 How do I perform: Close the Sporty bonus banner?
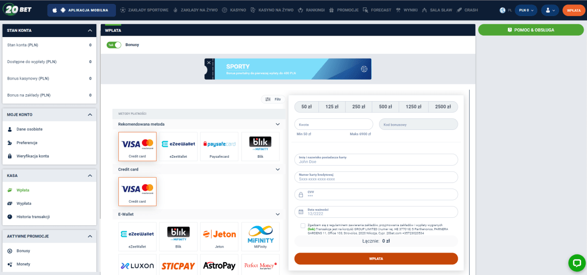[209, 63]
